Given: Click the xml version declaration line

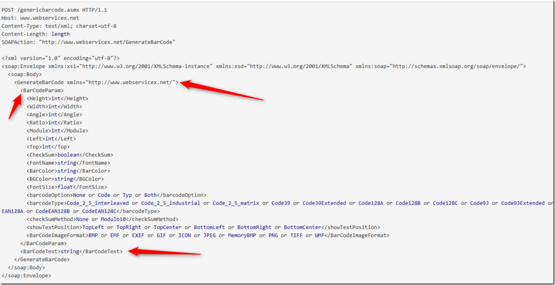Looking at the screenshot, I should point(60,58).
